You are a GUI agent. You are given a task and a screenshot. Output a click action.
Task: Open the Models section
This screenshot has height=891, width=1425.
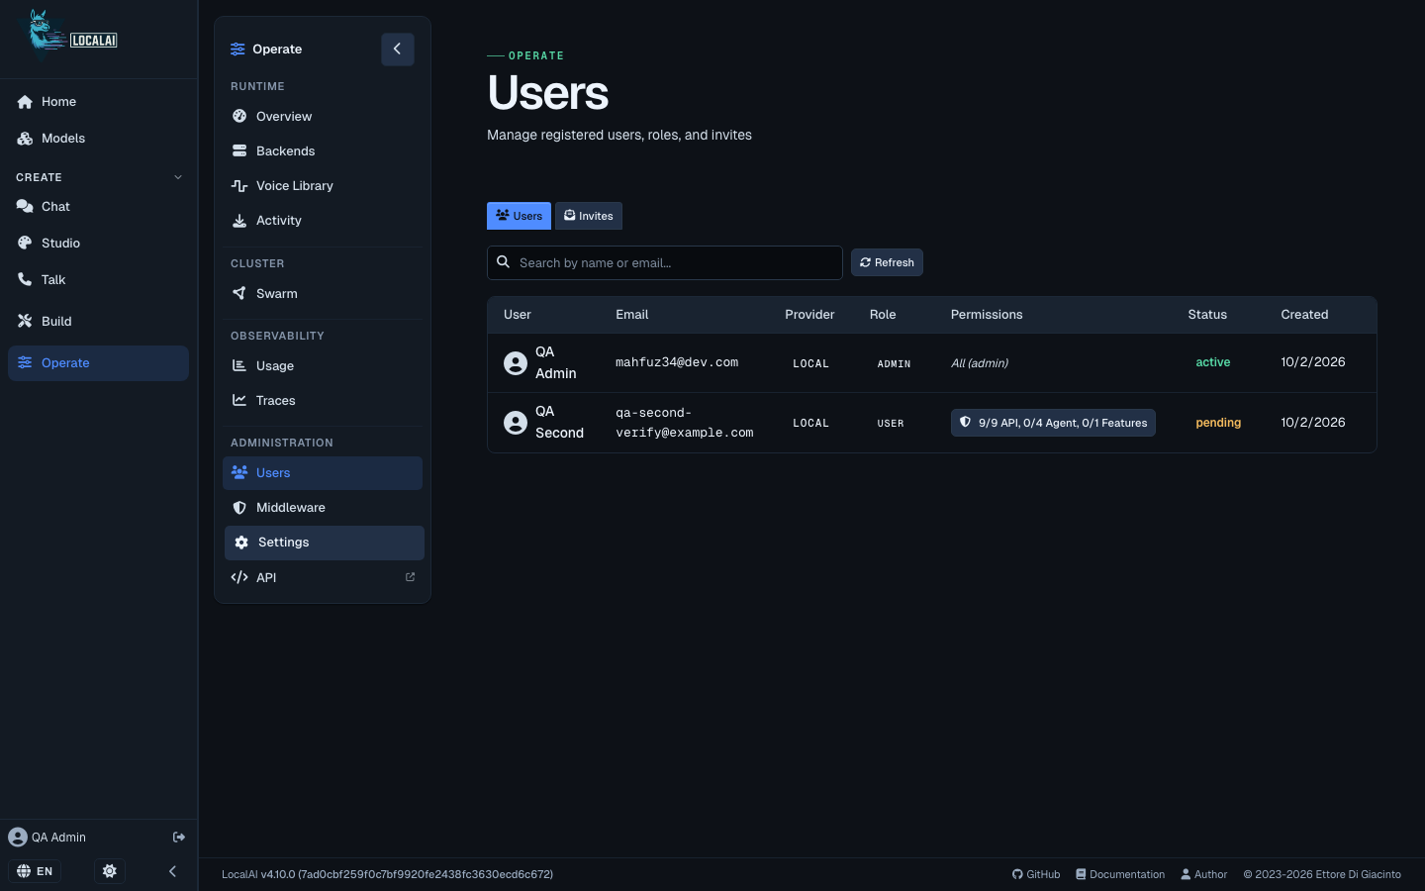(98, 139)
